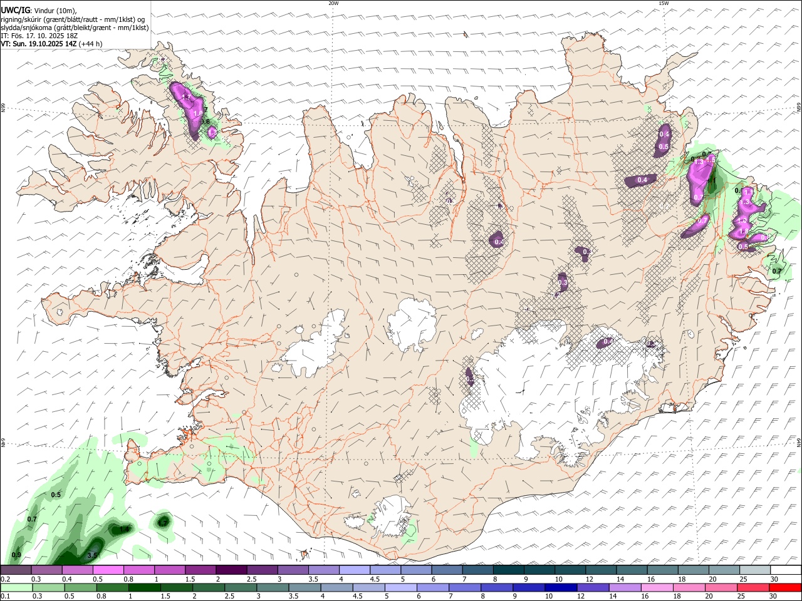
Task: Click the 0.5 label in snow legend
Action: click(x=98, y=579)
